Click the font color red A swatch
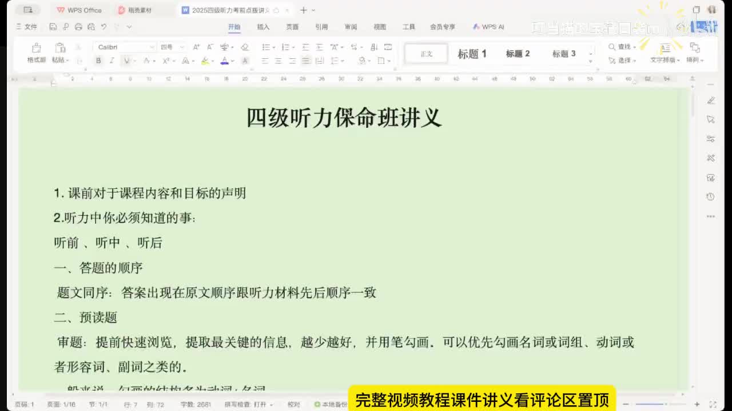The image size is (732, 411). click(x=224, y=61)
